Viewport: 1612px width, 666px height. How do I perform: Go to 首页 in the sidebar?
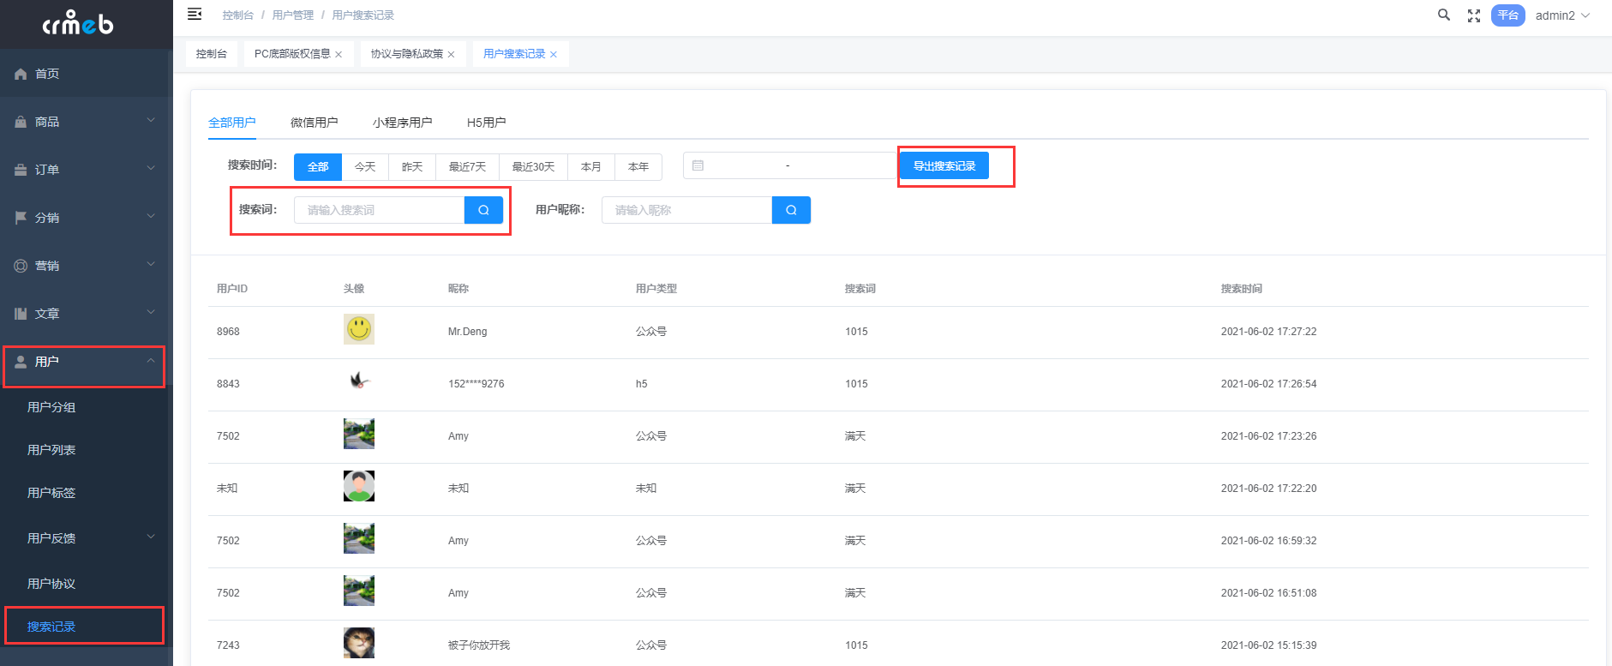tap(87, 74)
